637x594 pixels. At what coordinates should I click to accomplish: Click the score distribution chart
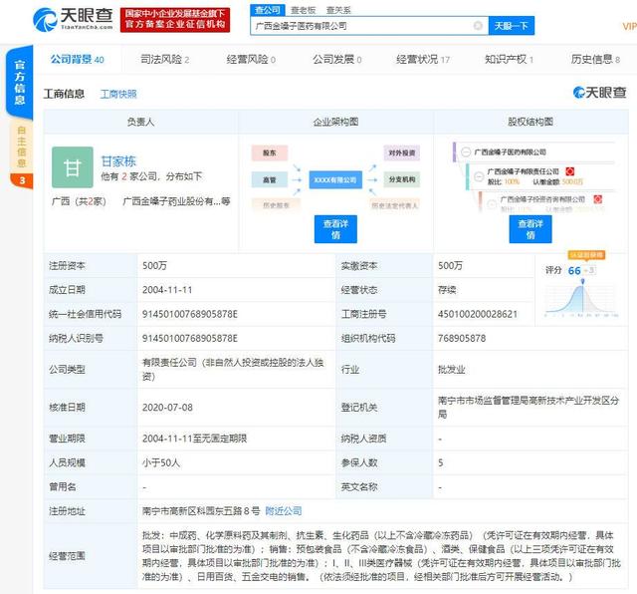tap(581, 299)
